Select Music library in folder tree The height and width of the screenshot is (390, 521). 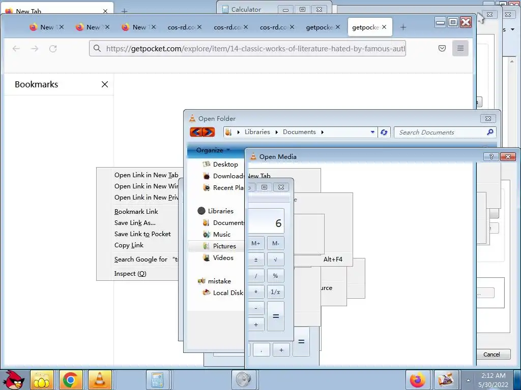pyautogui.click(x=217, y=235)
